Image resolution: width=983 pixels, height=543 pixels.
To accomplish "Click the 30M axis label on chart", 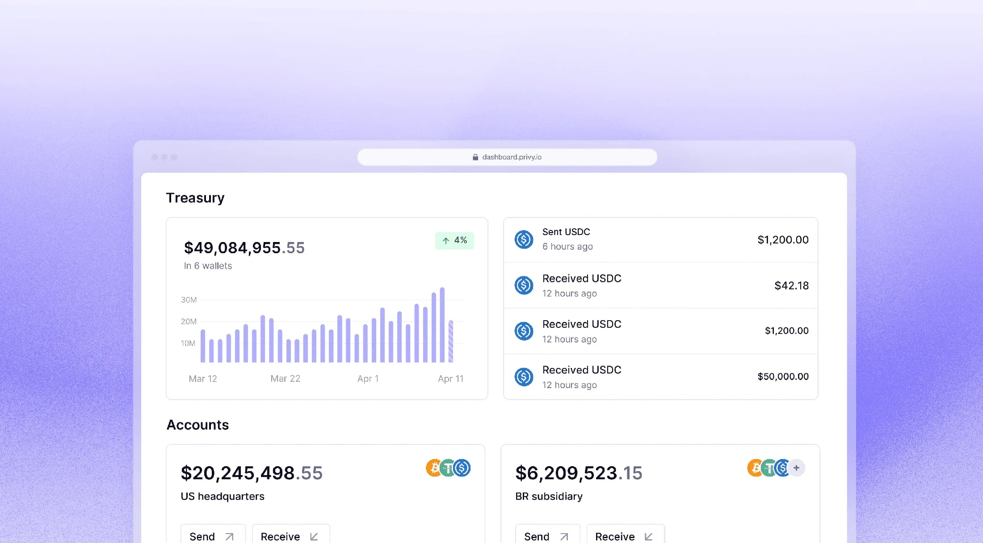I will [189, 300].
